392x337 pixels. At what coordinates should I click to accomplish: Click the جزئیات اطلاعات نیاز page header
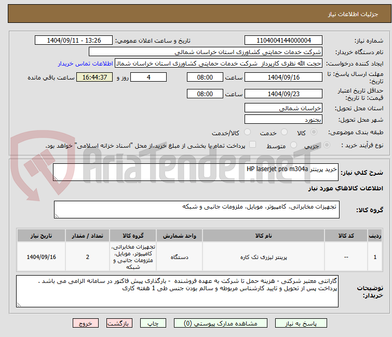click(x=353, y=14)
